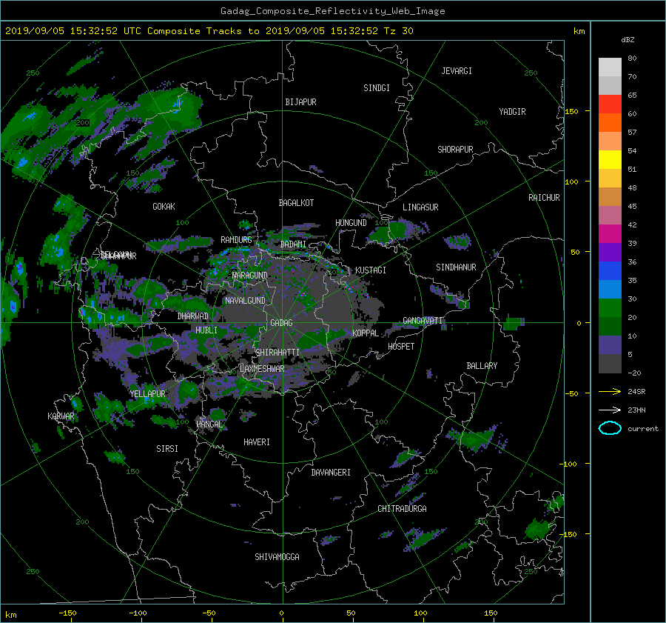Viewport: 666px width, 623px height.
Task: Click the dBZ legend heading
Action: point(628,39)
